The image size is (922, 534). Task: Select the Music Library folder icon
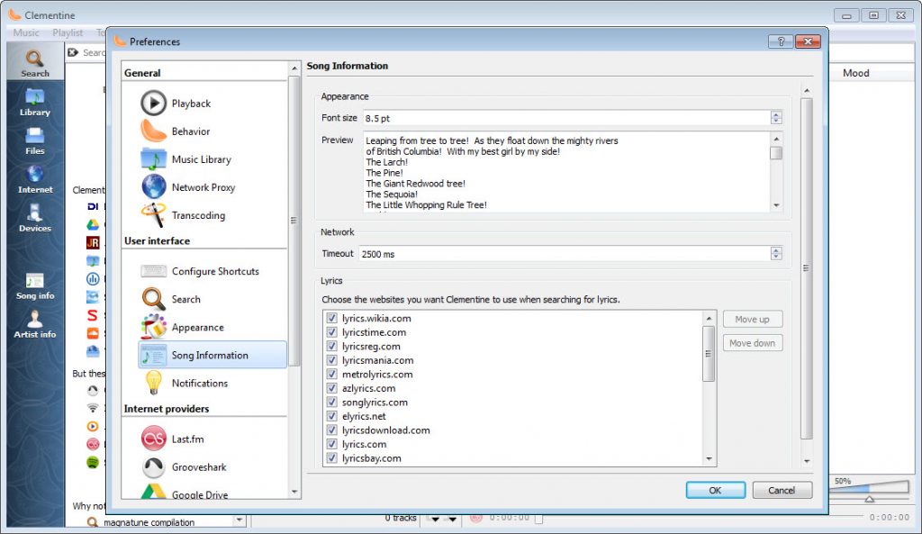(x=153, y=159)
